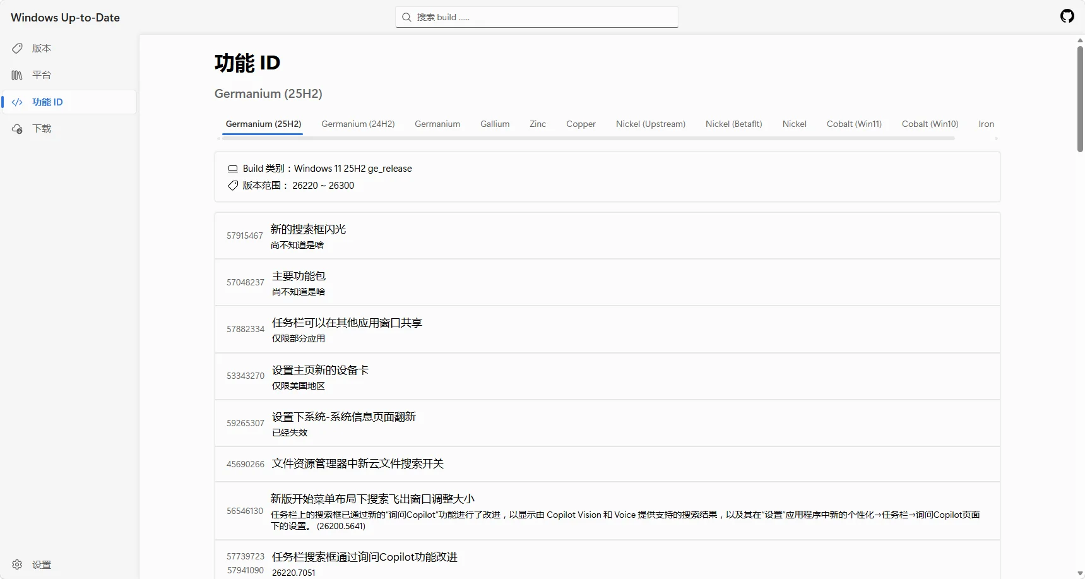The image size is (1085, 579).
Task: Open the 下载 sidebar label
Action: (x=42, y=129)
